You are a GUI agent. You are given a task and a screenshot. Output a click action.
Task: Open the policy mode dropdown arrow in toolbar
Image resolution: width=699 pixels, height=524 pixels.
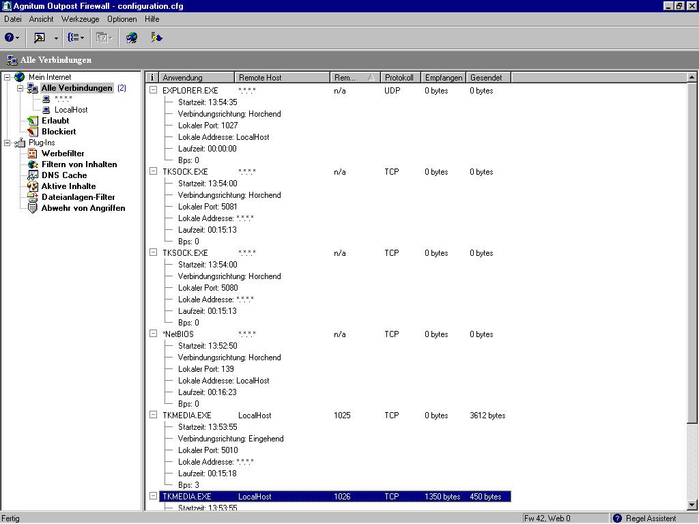pyautogui.click(x=56, y=38)
